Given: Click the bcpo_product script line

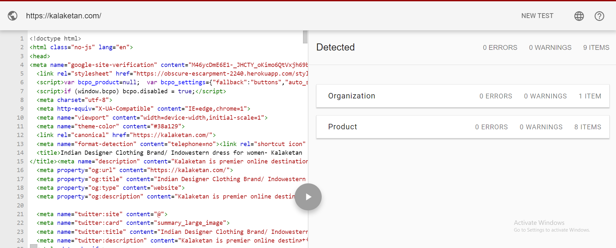Looking at the screenshot, I should (x=172, y=82).
